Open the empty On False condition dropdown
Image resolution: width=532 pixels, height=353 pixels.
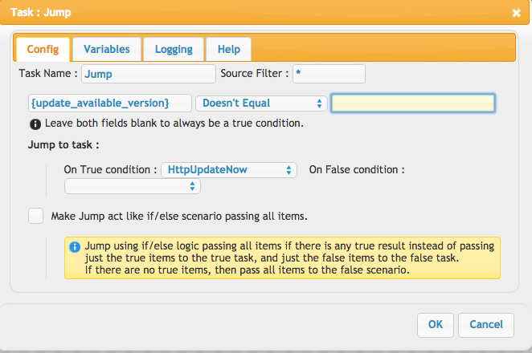(x=133, y=186)
